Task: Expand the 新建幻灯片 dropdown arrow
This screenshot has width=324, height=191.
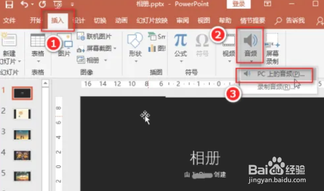Action: click(x=19, y=61)
